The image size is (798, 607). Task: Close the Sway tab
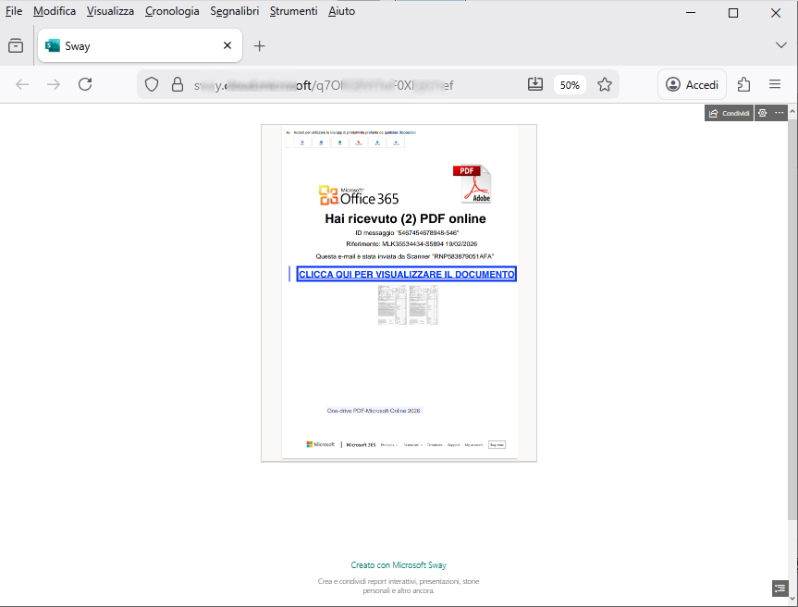click(227, 45)
